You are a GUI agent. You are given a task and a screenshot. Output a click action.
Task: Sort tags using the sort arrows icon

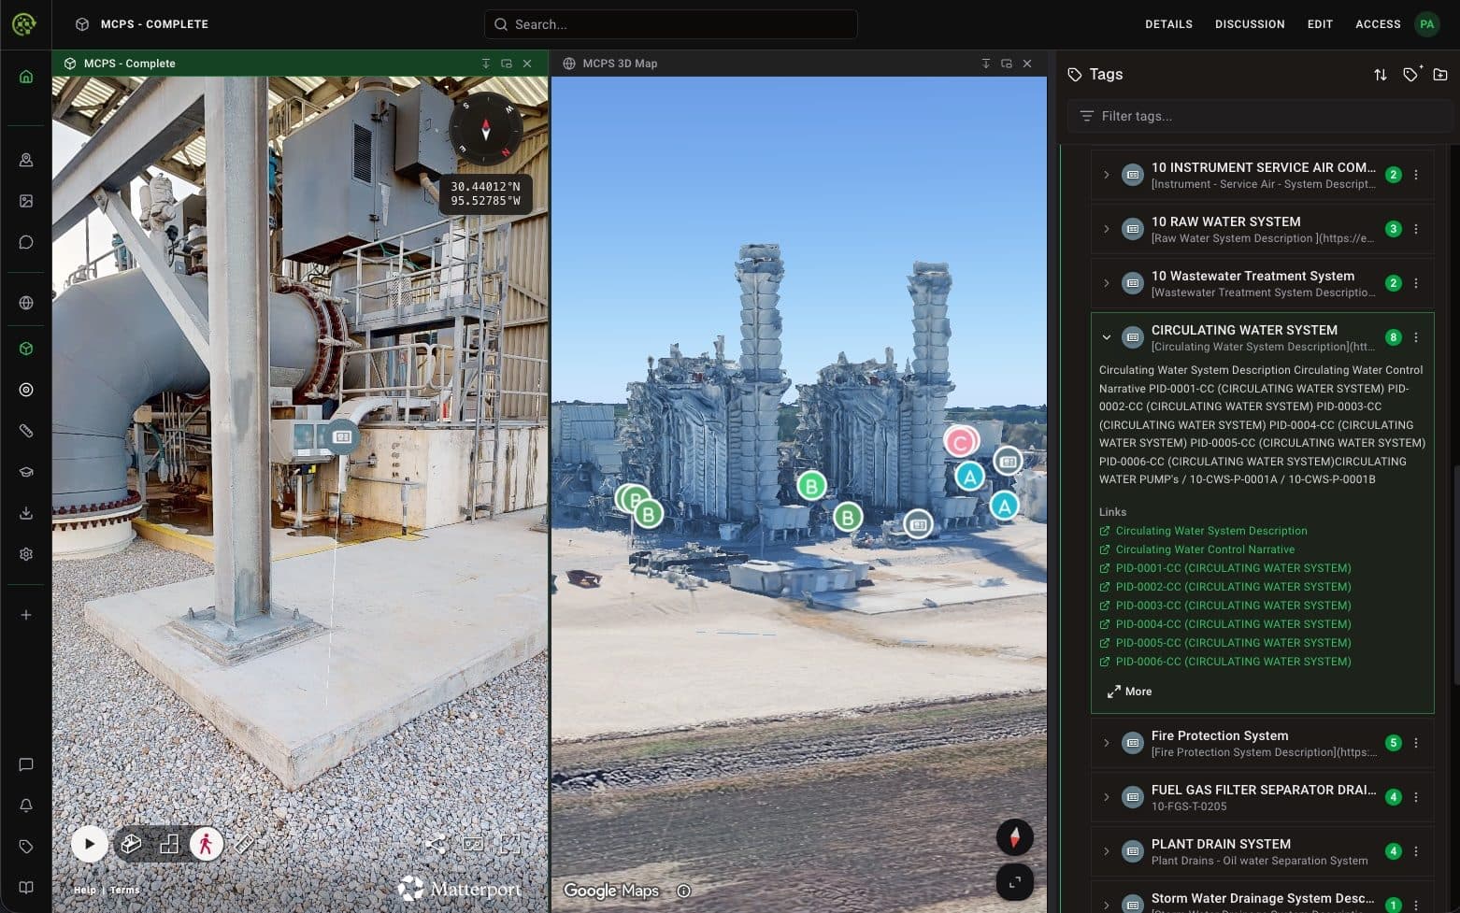pos(1380,75)
